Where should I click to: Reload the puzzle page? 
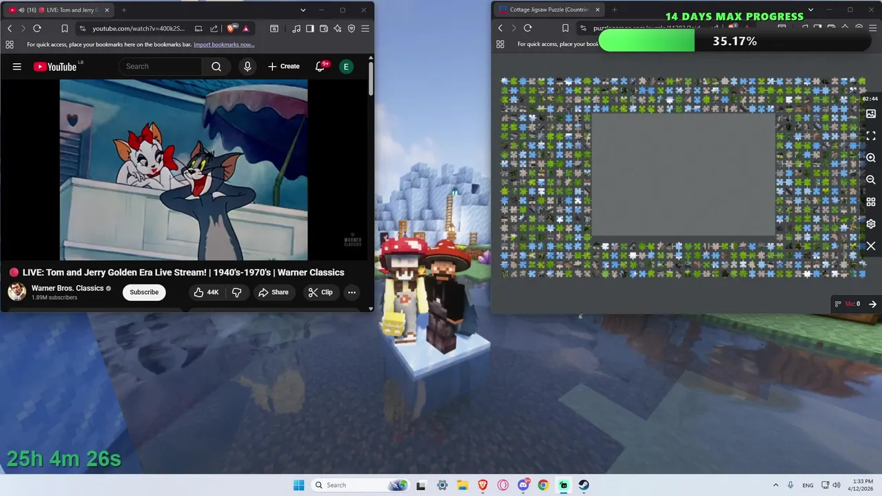click(528, 28)
